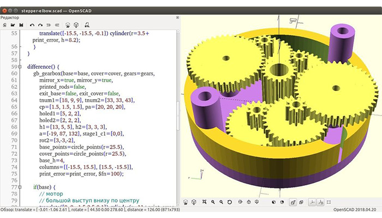Click the editor's vertical scrollbar

coord(177,109)
